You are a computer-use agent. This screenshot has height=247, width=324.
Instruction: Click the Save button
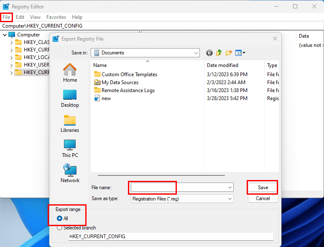point(263,187)
